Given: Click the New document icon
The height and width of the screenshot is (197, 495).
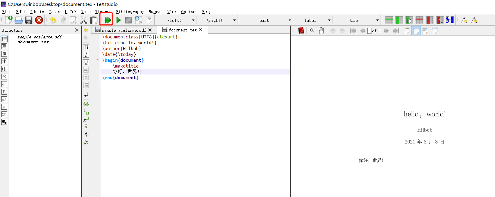Looking at the screenshot, I should (x=9, y=20).
